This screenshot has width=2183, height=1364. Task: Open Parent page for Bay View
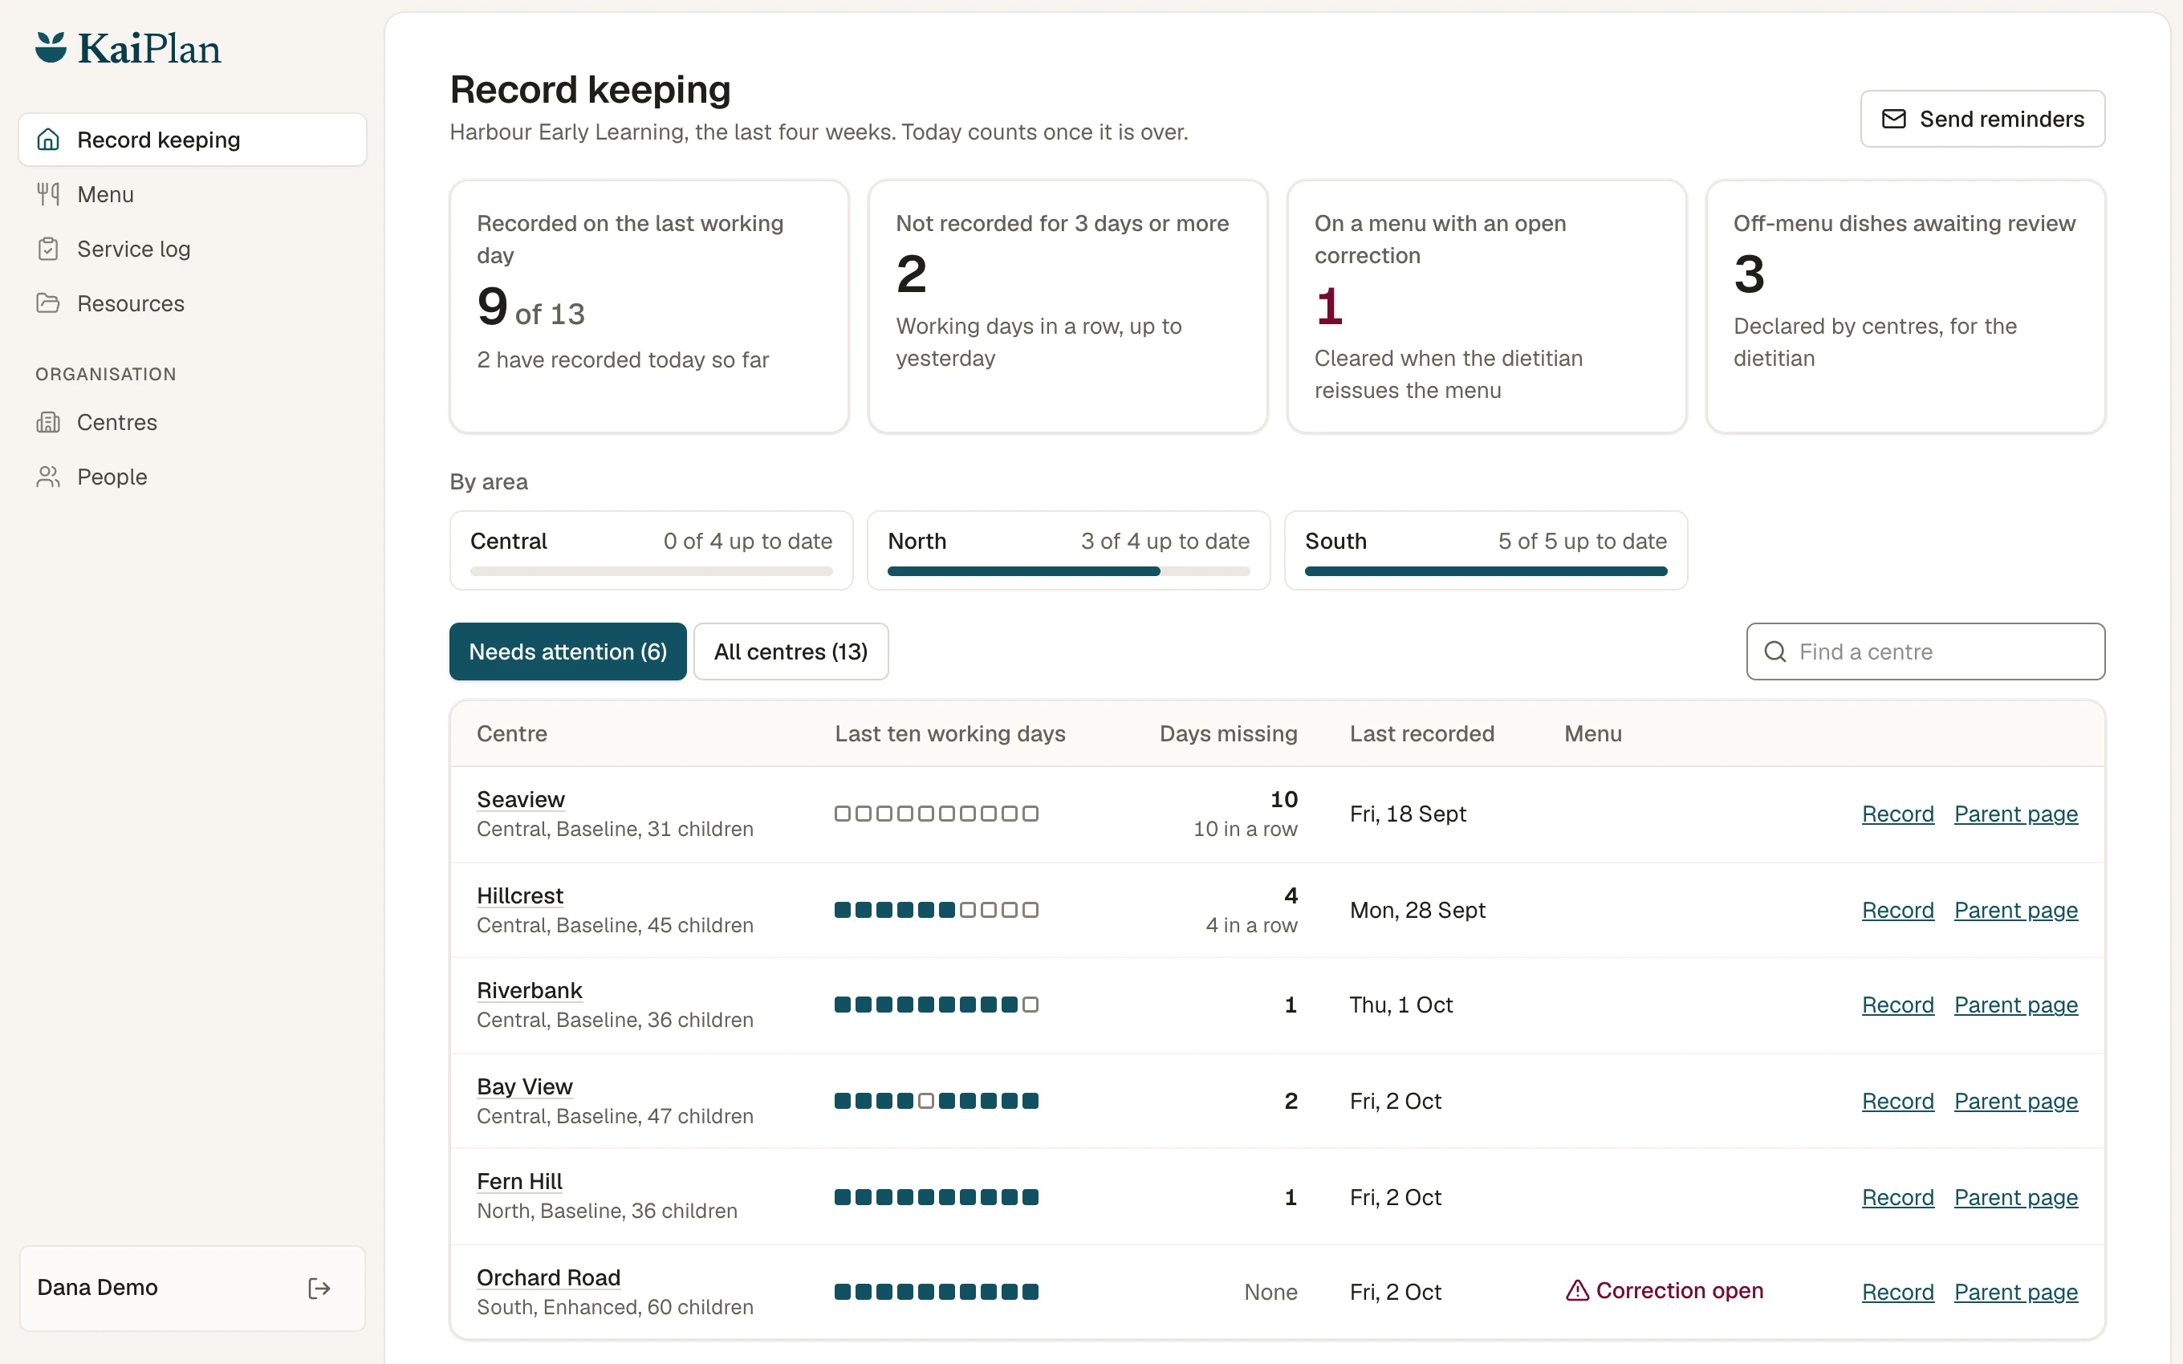tap(2016, 1102)
